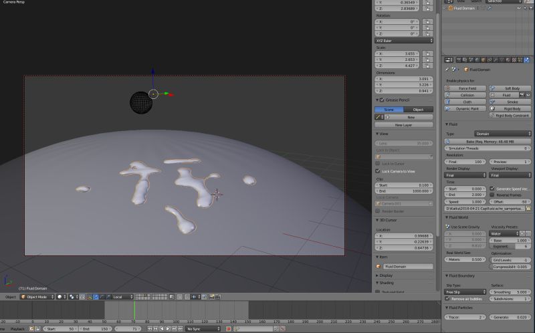Collapse the Fluid World panel
This screenshot has width=535, height=333.
click(447, 217)
